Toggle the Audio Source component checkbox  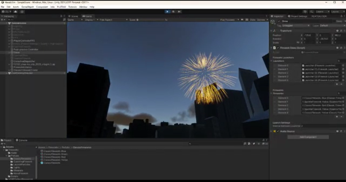[278, 131]
